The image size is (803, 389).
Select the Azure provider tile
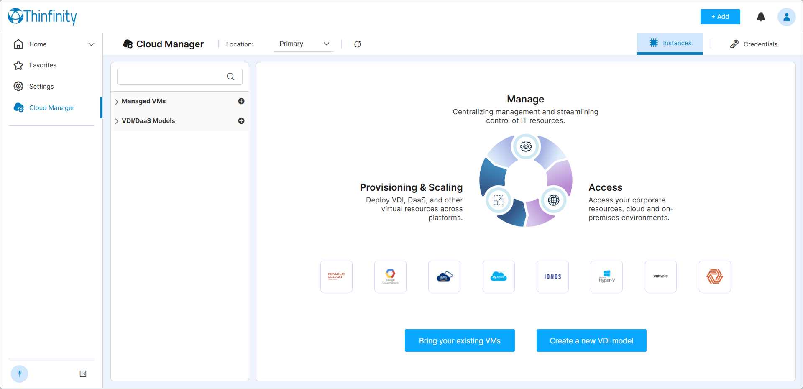[499, 276]
